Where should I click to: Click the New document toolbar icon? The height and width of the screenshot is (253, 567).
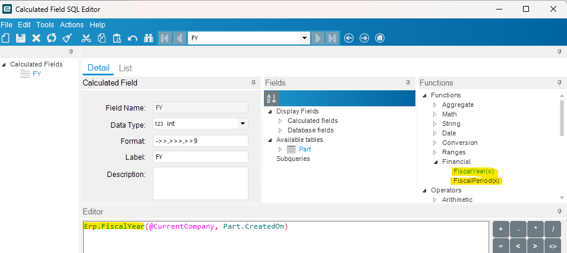pyautogui.click(x=5, y=38)
